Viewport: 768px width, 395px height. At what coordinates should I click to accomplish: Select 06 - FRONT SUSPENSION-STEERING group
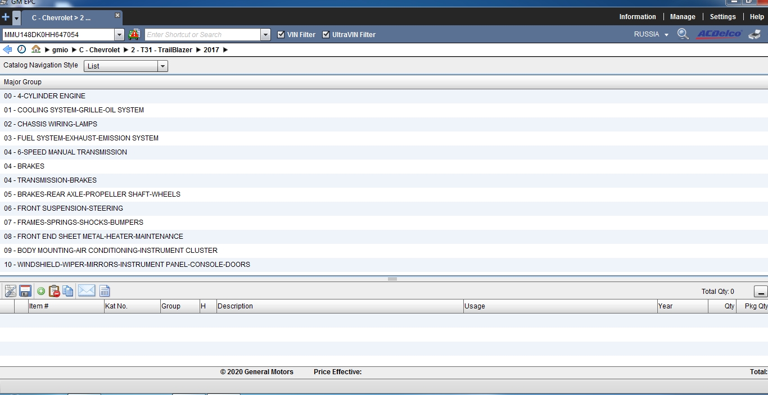384,208
